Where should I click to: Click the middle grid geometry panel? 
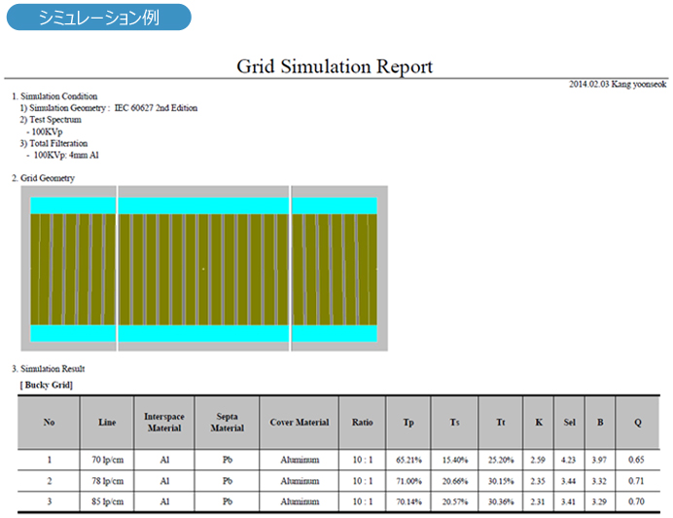tap(203, 269)
